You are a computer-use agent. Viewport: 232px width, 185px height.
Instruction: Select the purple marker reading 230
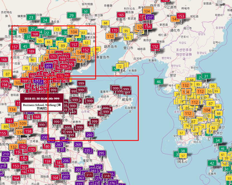click(x=45, y=137)
